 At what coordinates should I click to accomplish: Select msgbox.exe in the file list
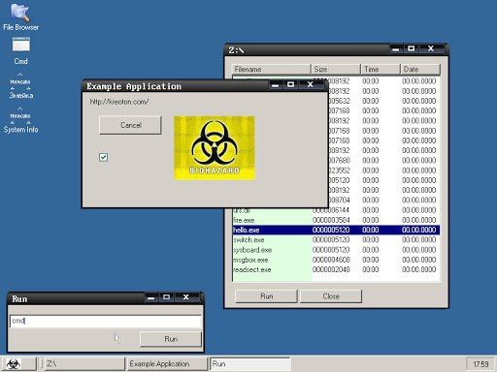click(336, 260)
